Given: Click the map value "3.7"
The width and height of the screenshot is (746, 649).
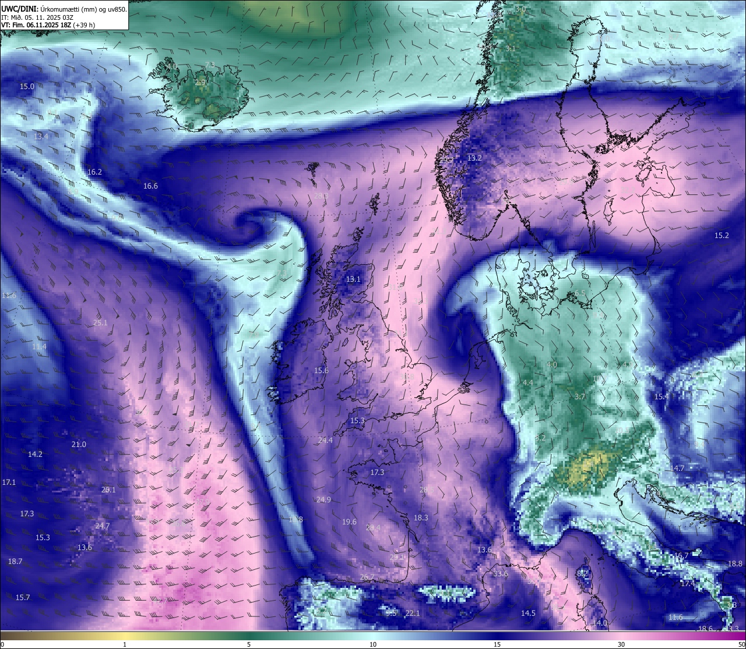Looking at the screenshot, I should 579,396.
